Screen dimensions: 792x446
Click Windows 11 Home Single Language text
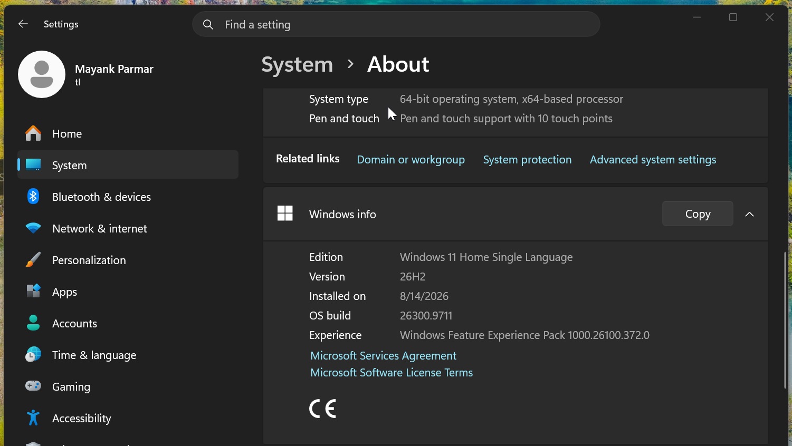(x=486, y=257)
